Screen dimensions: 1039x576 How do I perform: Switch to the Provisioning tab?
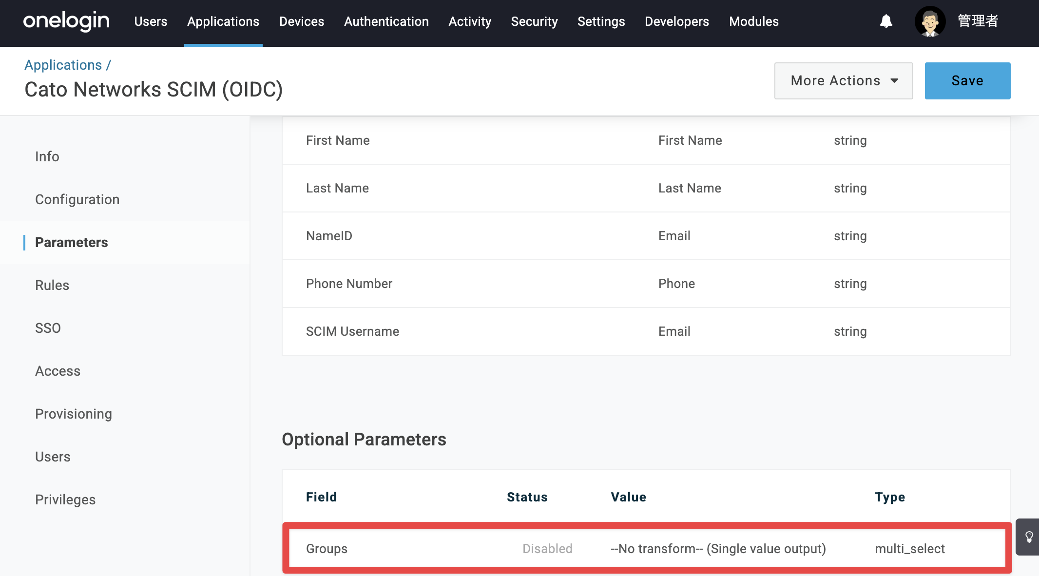(x=74, y=414)
